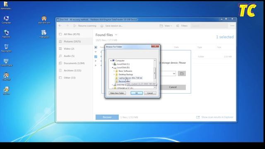Click the Video category icon
Screen dimensions: 265x149
coord(60,49)
